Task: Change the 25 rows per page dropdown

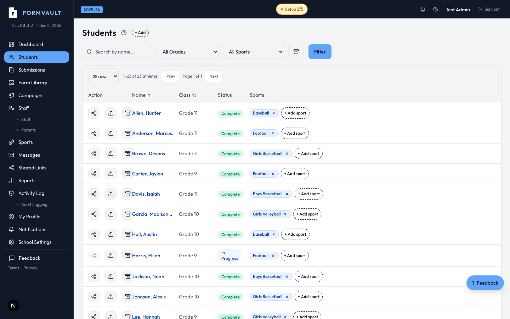Action: (x=103, y=76)
